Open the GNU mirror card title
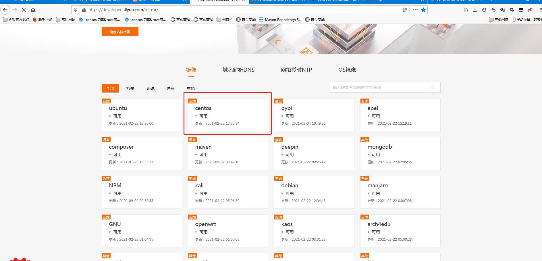Screen dimensions: 542x261 click(x=115, y=224)
